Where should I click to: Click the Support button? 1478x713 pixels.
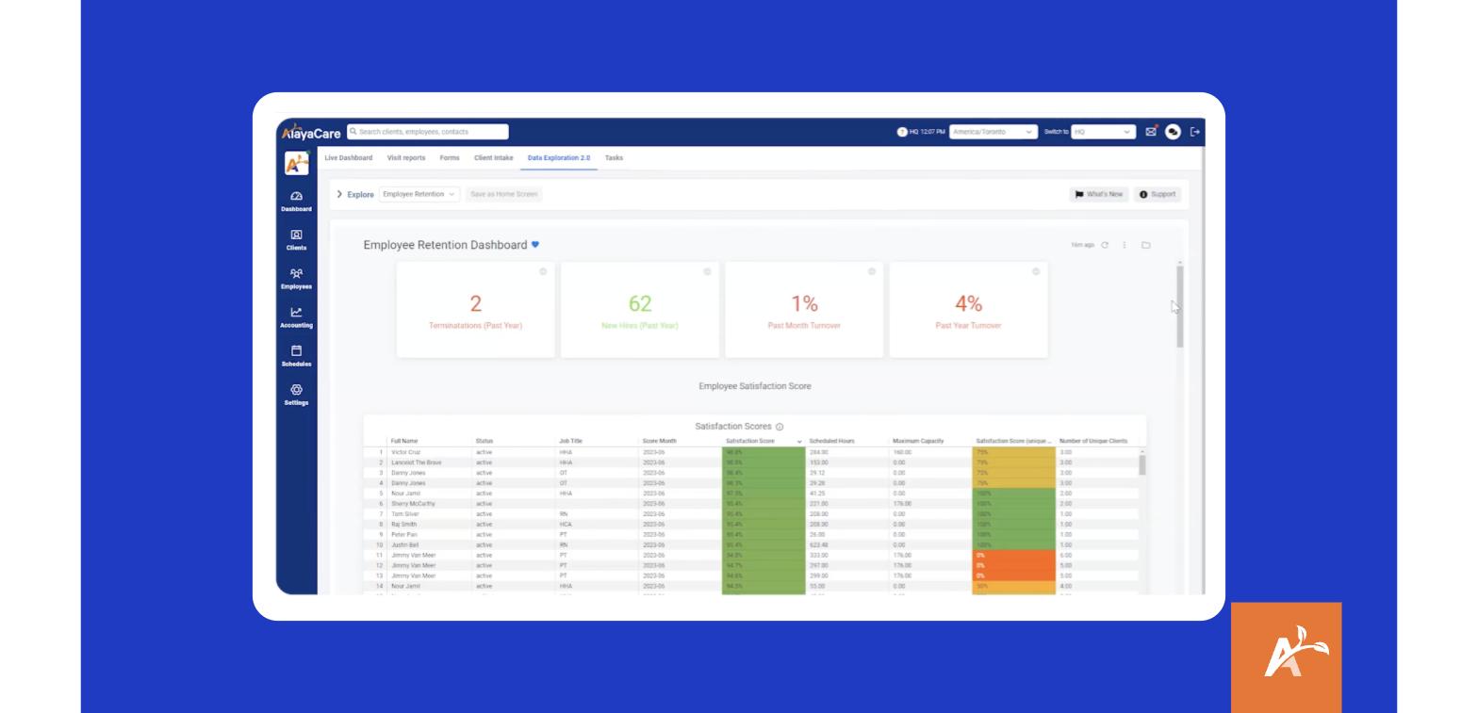click(1158, 194)
